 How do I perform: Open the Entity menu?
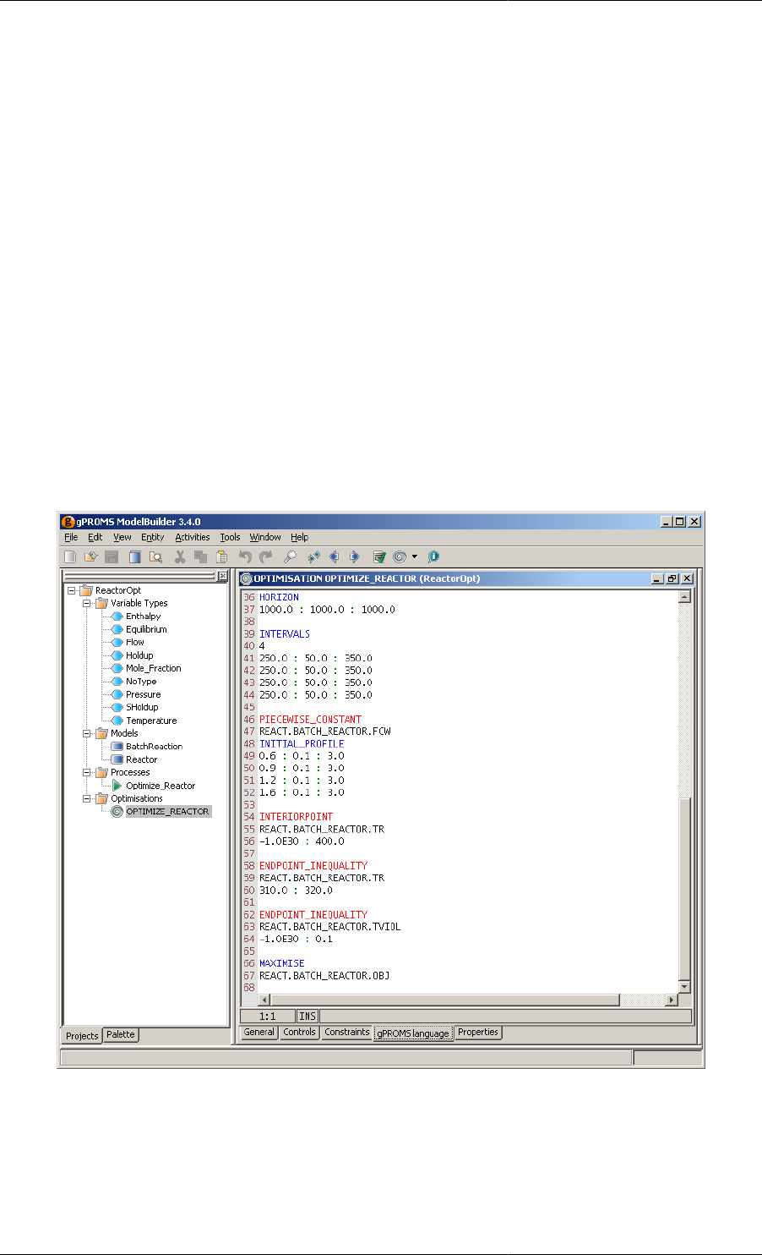point(153,537)
